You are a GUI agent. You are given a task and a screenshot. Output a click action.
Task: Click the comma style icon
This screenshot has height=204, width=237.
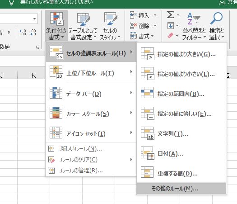pos(9,33)
